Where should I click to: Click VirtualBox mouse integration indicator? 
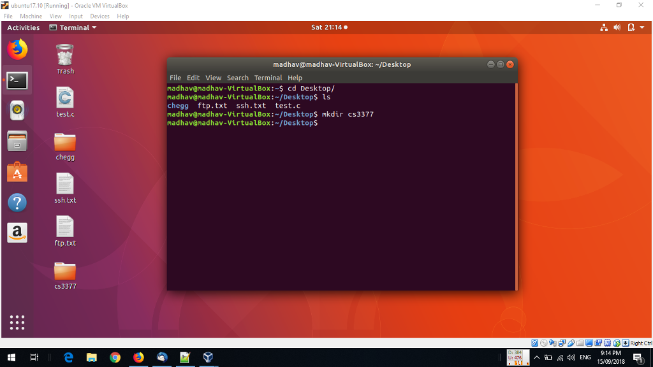[617, 343]
